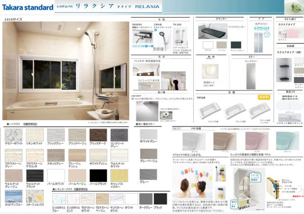
Task: Select the グレーベージュ floor color swatch
Action: [x=149, y=154]
